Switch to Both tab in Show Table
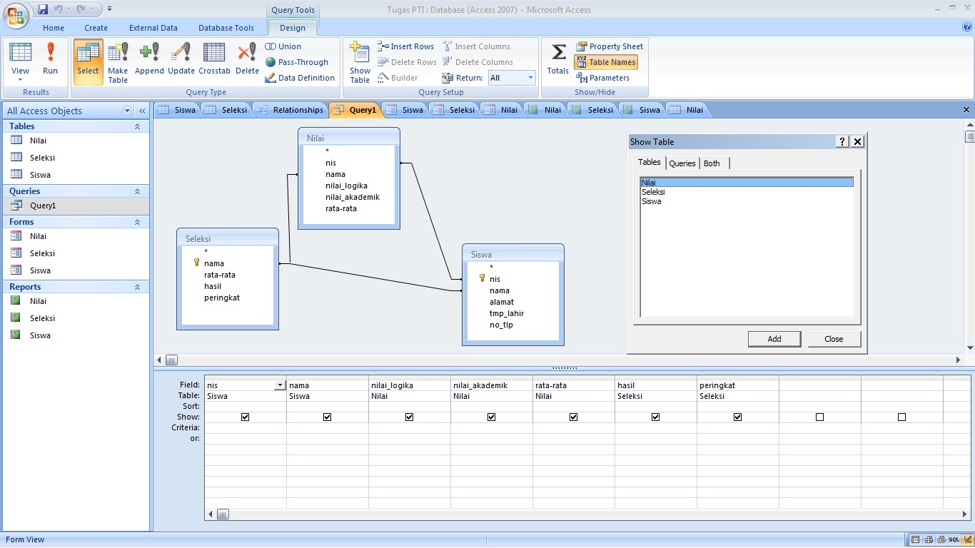The height and width of the screenshot is (548, 975). point(712,163)
